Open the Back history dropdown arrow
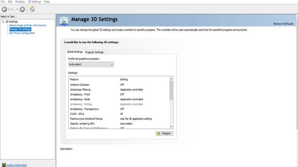Screen dimensions: 298x167 [x=17, y=9]
